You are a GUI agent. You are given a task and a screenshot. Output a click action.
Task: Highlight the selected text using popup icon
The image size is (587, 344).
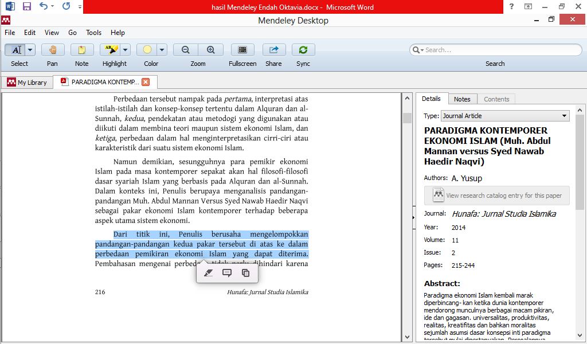tap(209, 273)
